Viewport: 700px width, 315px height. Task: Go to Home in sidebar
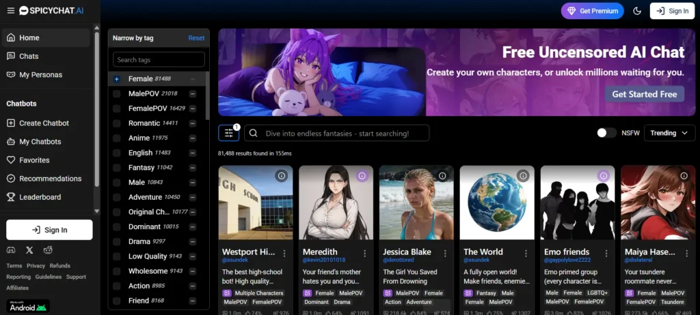click(46, 38)
